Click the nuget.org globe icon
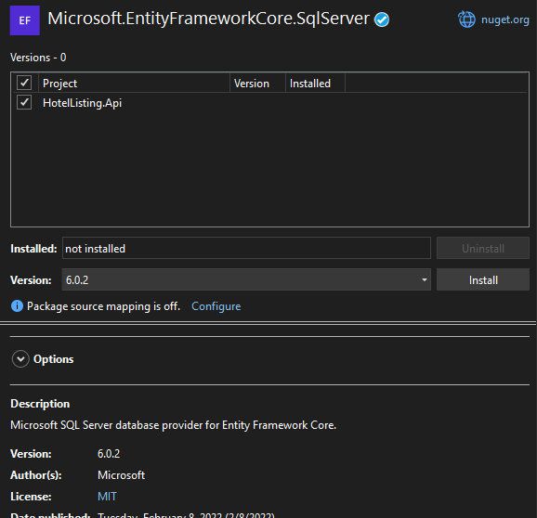 [x=466, y=19]
